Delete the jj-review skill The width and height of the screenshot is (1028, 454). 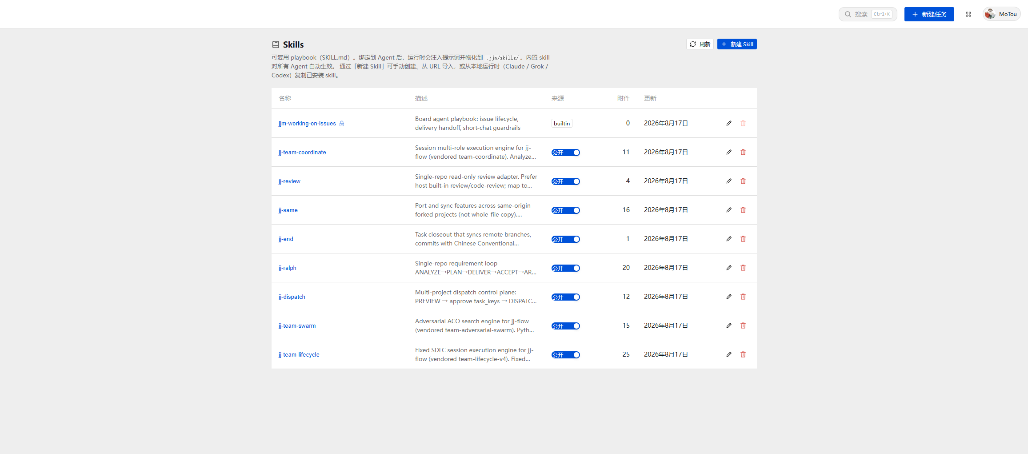click(x=743, y=181)
